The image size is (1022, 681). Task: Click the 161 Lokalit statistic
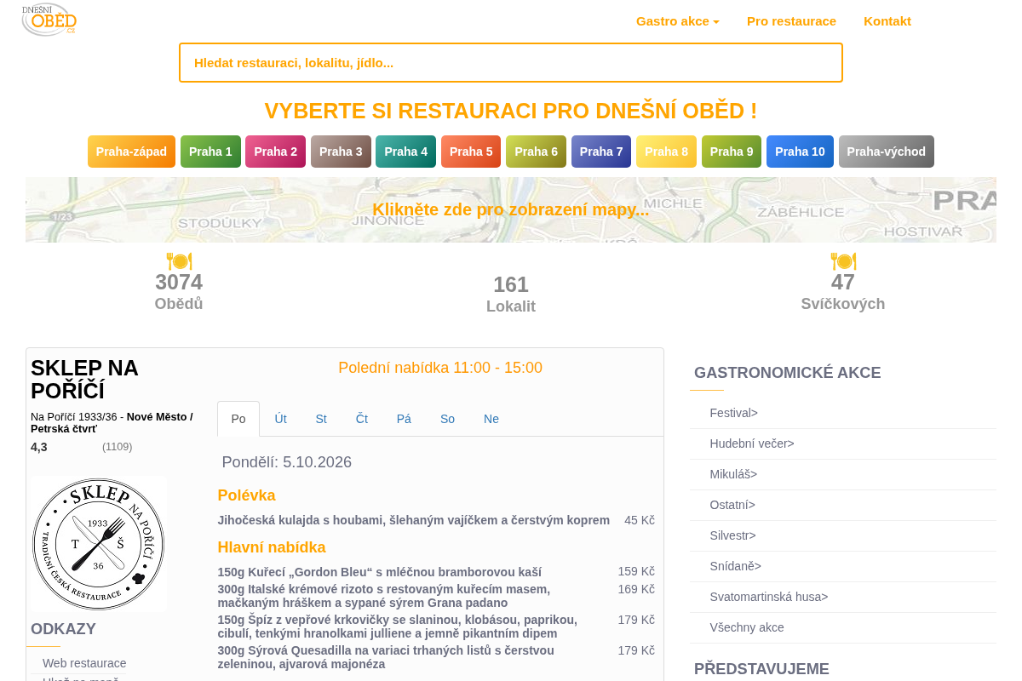511,295
